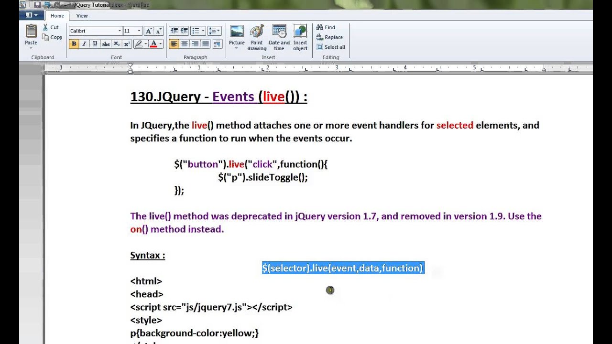Open the paragraph settings dialog

click(x=217, y=44)
